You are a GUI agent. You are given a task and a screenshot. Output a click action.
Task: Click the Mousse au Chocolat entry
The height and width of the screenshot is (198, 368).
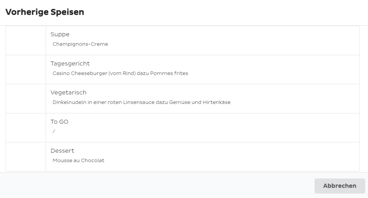(x=78, y=160)
